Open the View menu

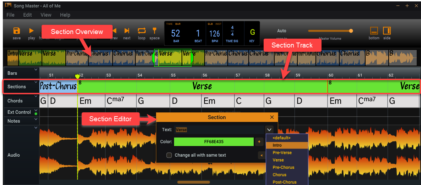(x=46, y=15)
